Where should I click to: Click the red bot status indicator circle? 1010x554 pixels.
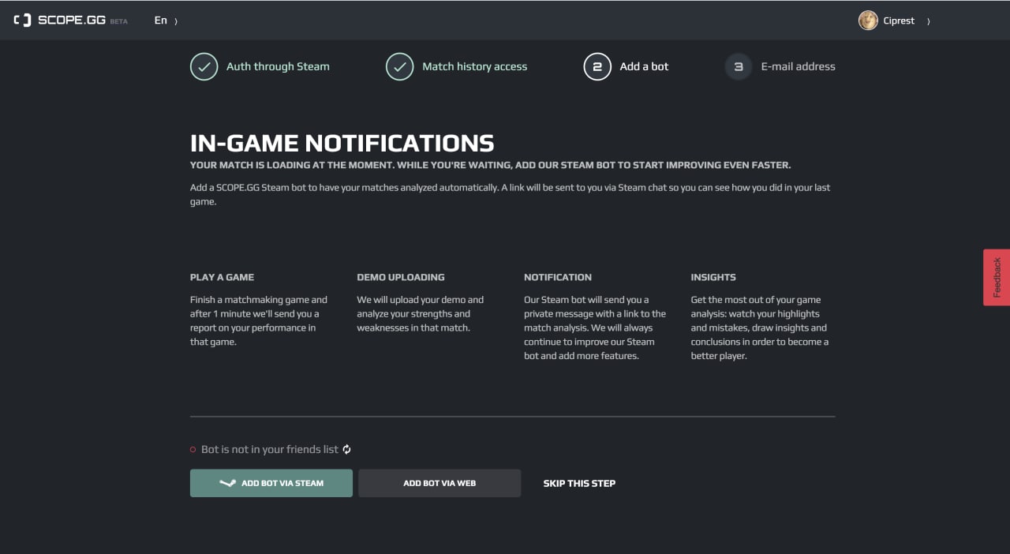point(193,450)
